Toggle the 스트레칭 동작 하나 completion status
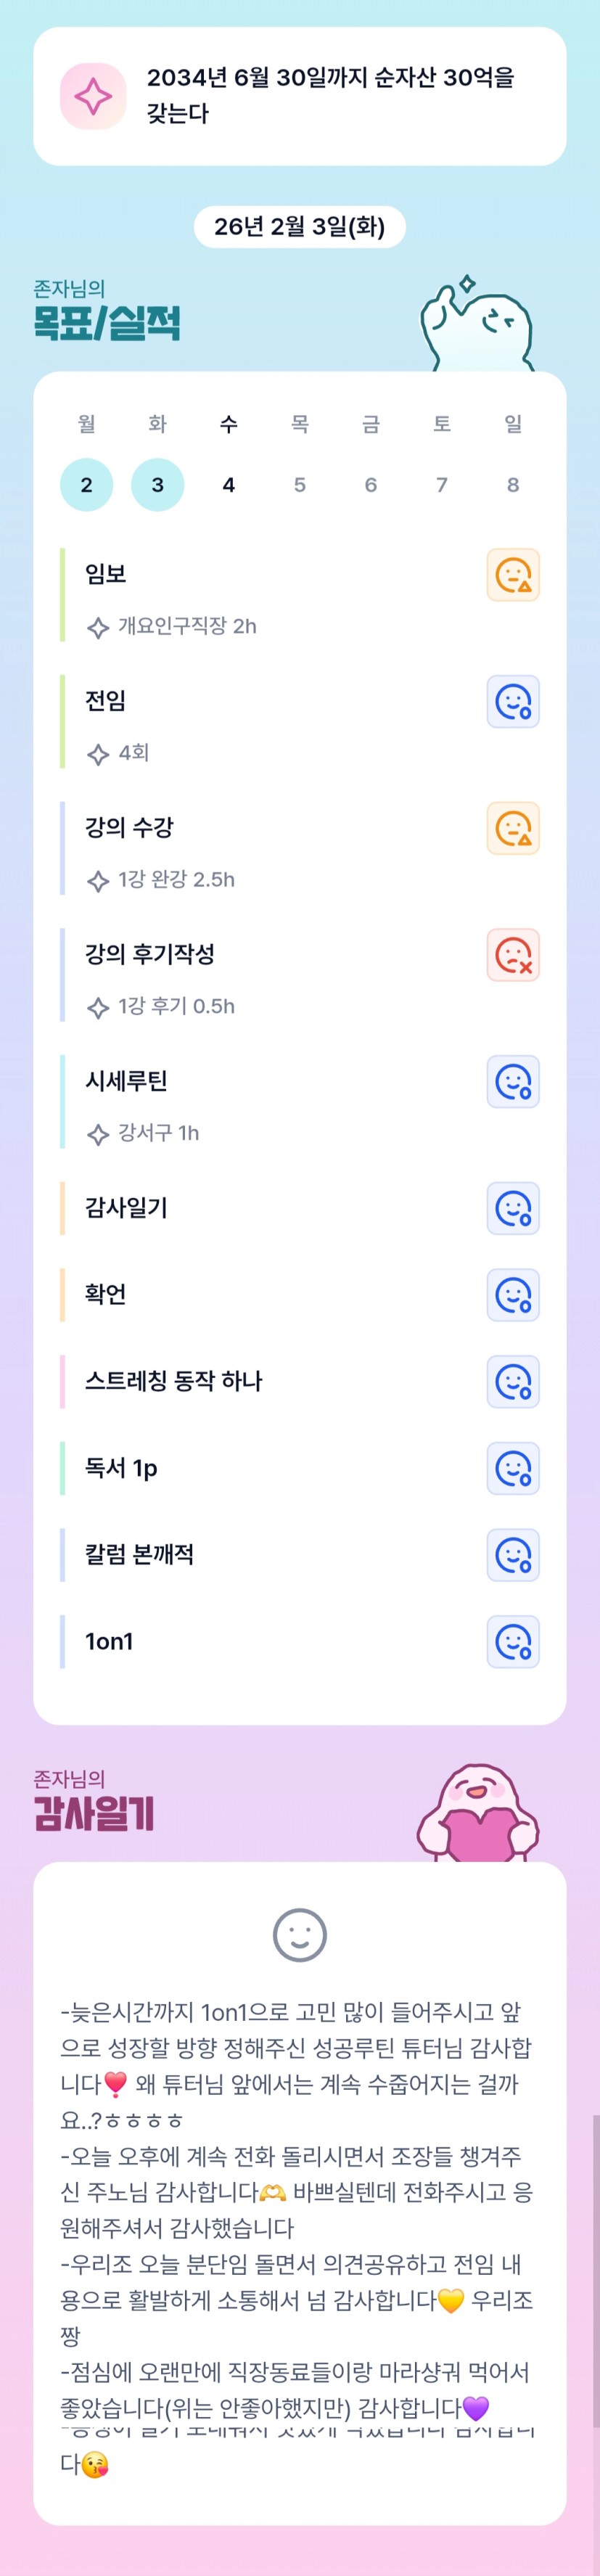This screenshot has width=600, height=2576. click(x=513, y=1382)
